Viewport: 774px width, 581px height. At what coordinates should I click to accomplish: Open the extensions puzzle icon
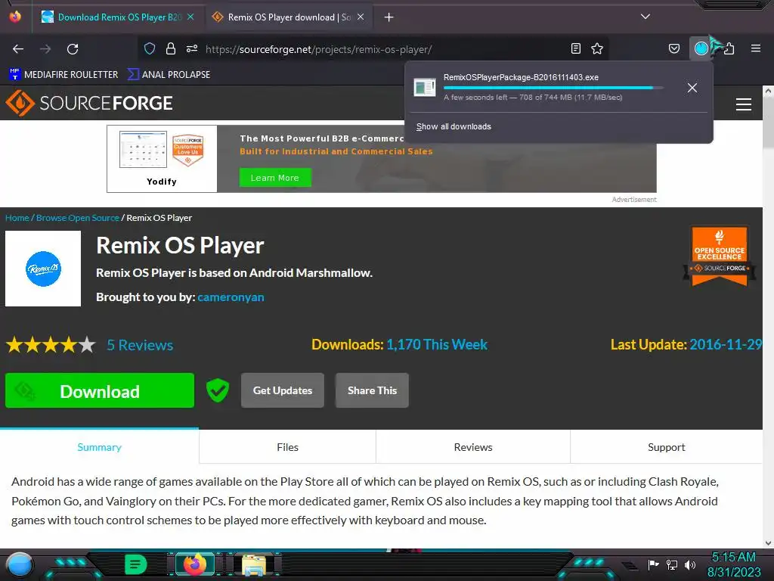click(729, 48)
